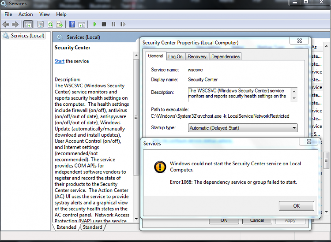Click Cancel in Security Center Properties

(257, 221)
